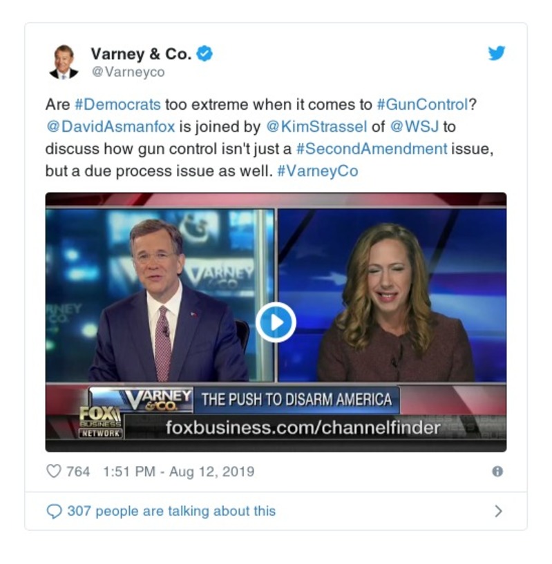
Task: Click the @Varneyco handle
Action: point(129,72)
